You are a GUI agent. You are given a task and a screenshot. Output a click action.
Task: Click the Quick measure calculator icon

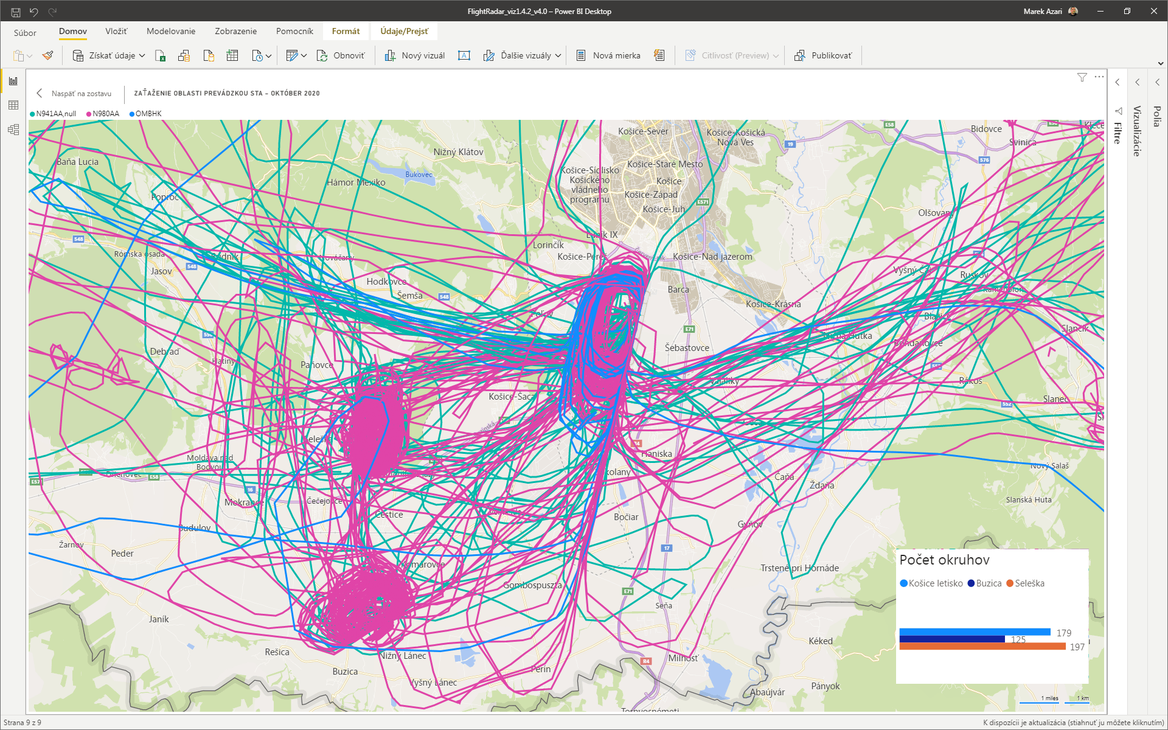tap(659, 55)
